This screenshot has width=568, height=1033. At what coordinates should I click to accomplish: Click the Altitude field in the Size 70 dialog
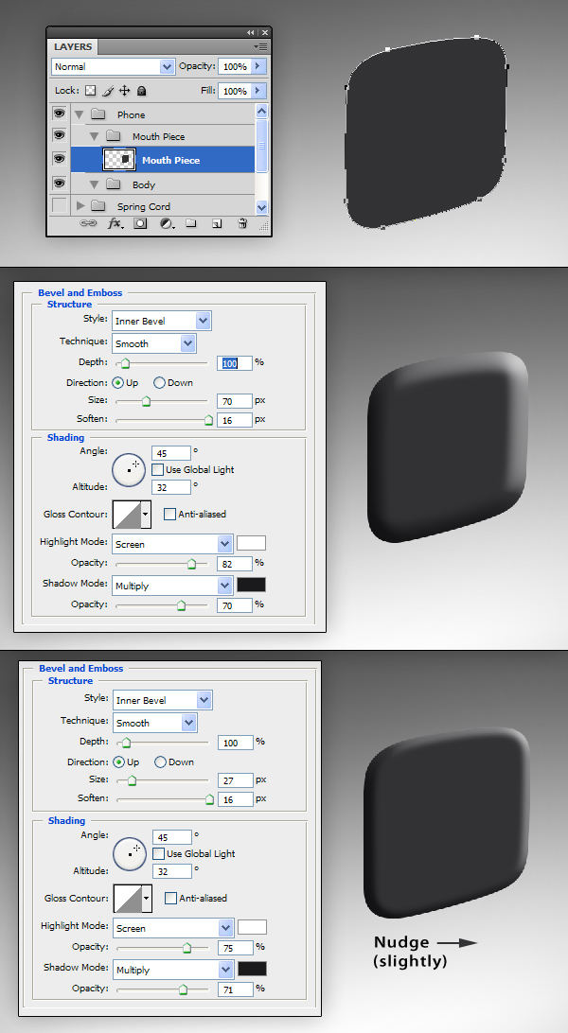tap(170, 487)
